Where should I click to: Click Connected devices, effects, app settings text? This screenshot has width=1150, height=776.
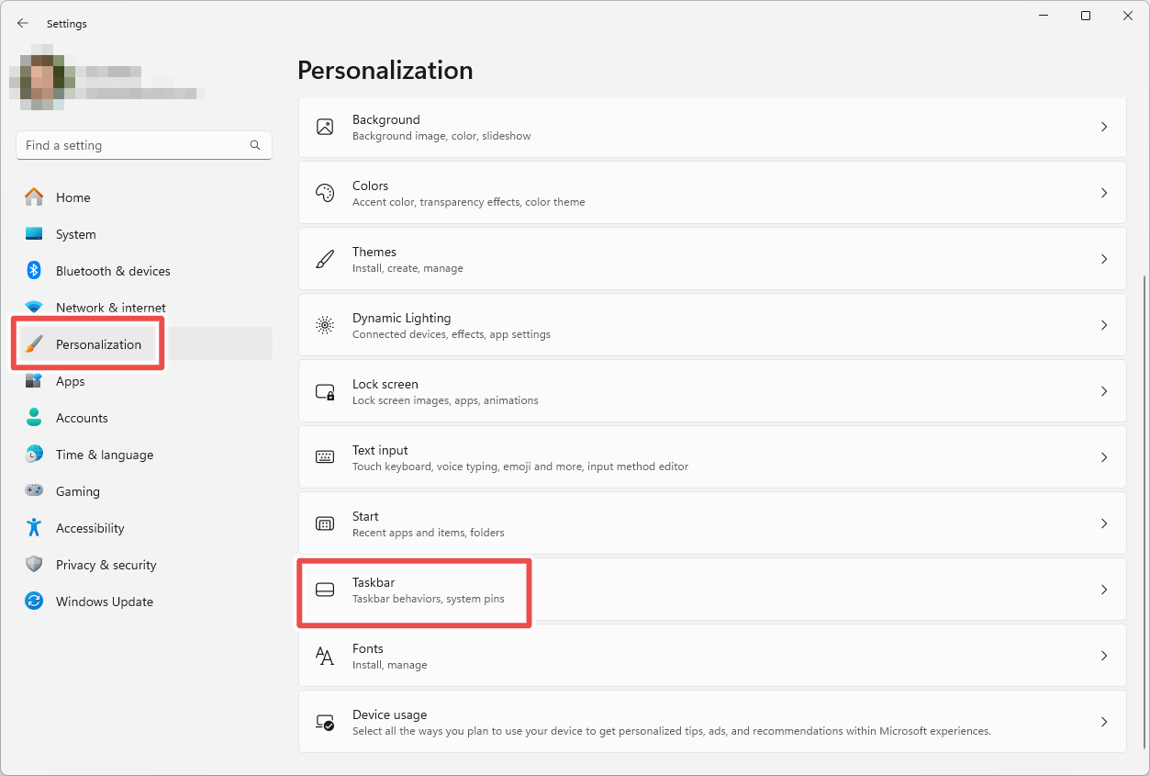click(451, 334)
